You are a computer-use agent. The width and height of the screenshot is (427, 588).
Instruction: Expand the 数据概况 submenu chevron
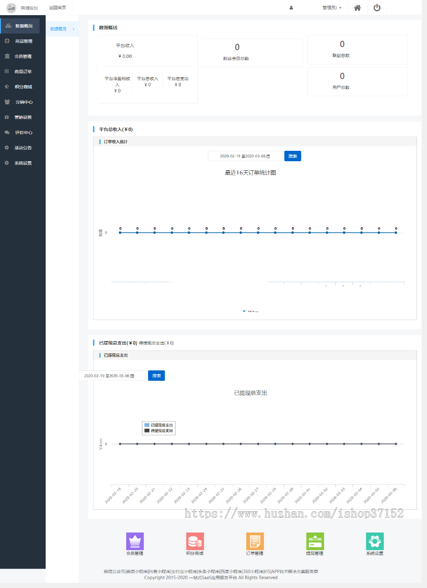tap(74, 29)
